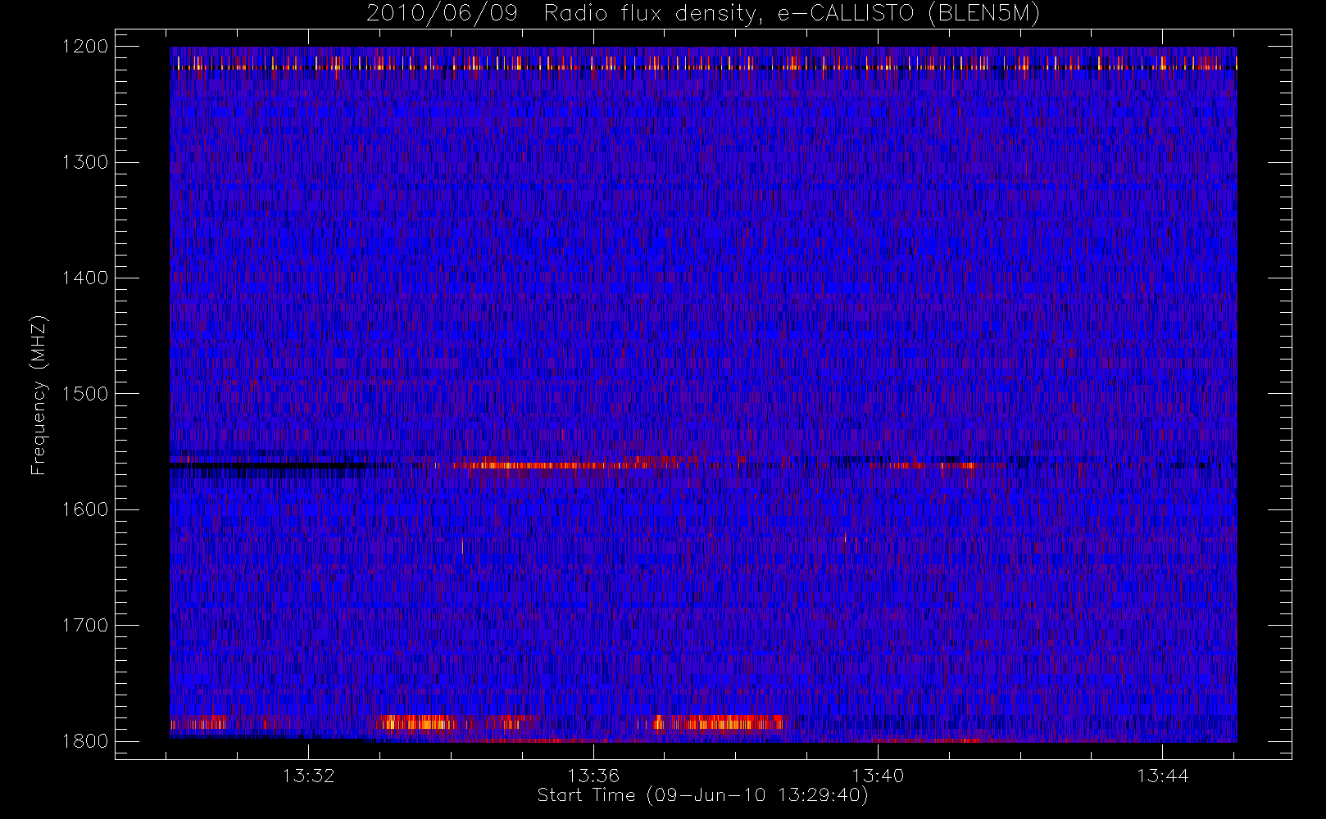This screenshot has width=1326, height=819.
Task: Click the 'Start Time (09-Jun-10 13:29:40)' label
Action: pos(702,795)
